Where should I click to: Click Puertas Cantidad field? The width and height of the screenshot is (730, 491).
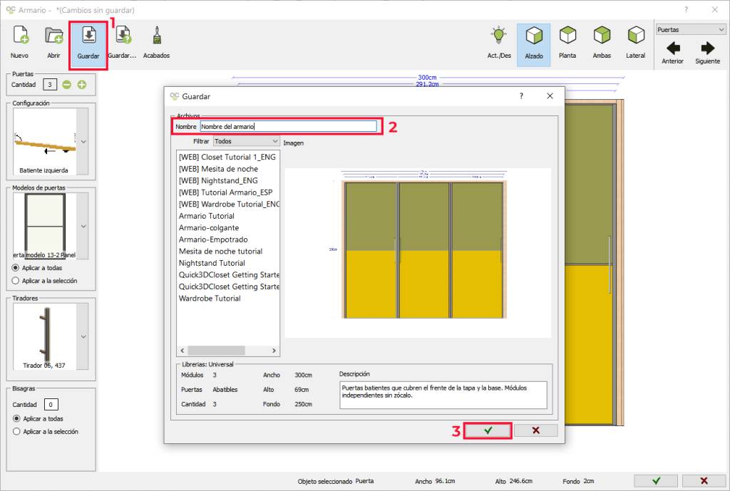pyautogui.click(x=50, y=85)
